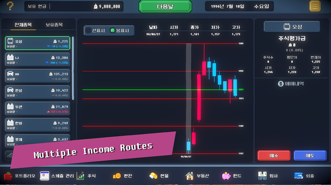Open the 현물 gold bars icon
This screenshot has width=331, height=185.
tap(153, 176)
